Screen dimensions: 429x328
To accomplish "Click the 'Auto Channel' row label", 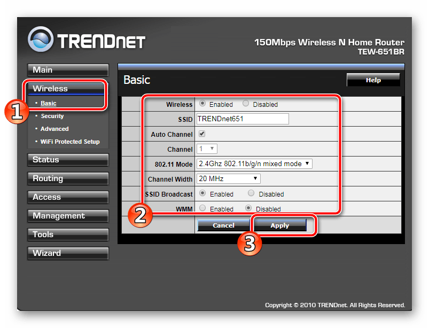I will click(x=172, y=134).
